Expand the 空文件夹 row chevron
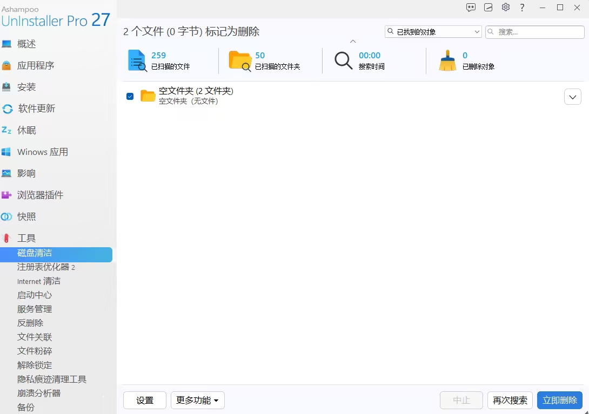 (572, 97)
